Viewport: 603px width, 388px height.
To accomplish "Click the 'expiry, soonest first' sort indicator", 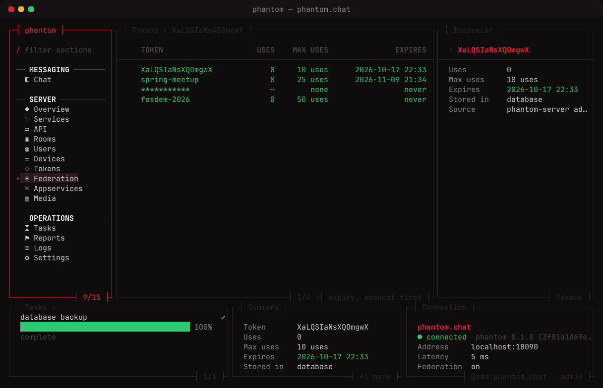I will coord(375,297).
